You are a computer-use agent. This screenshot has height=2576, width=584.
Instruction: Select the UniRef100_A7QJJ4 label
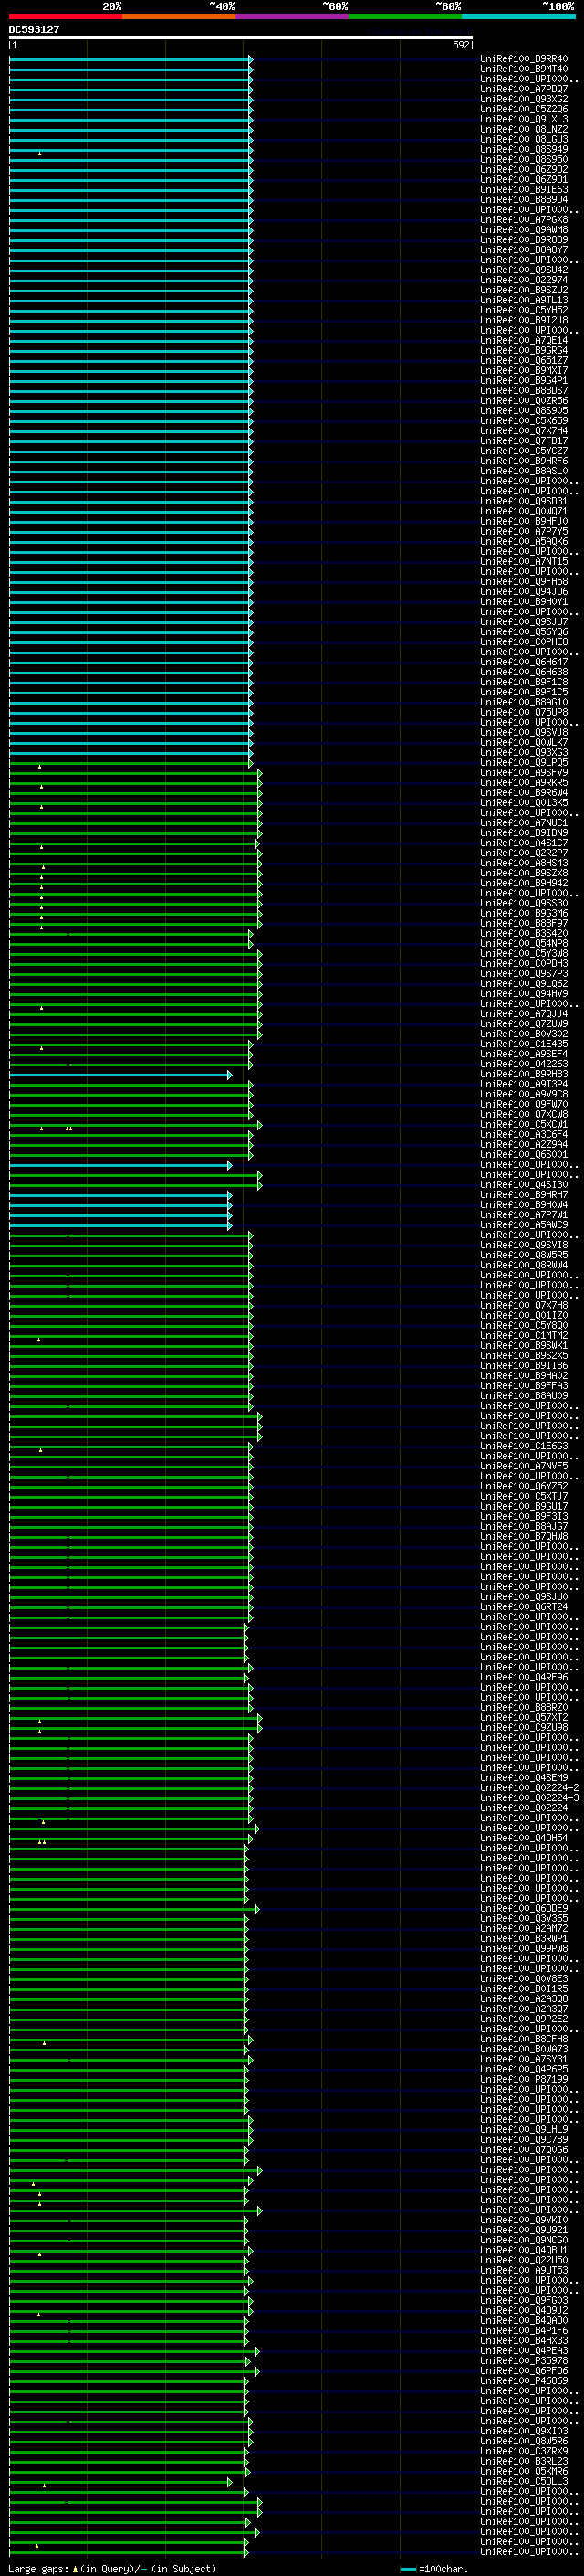[x=524, y=1014]
